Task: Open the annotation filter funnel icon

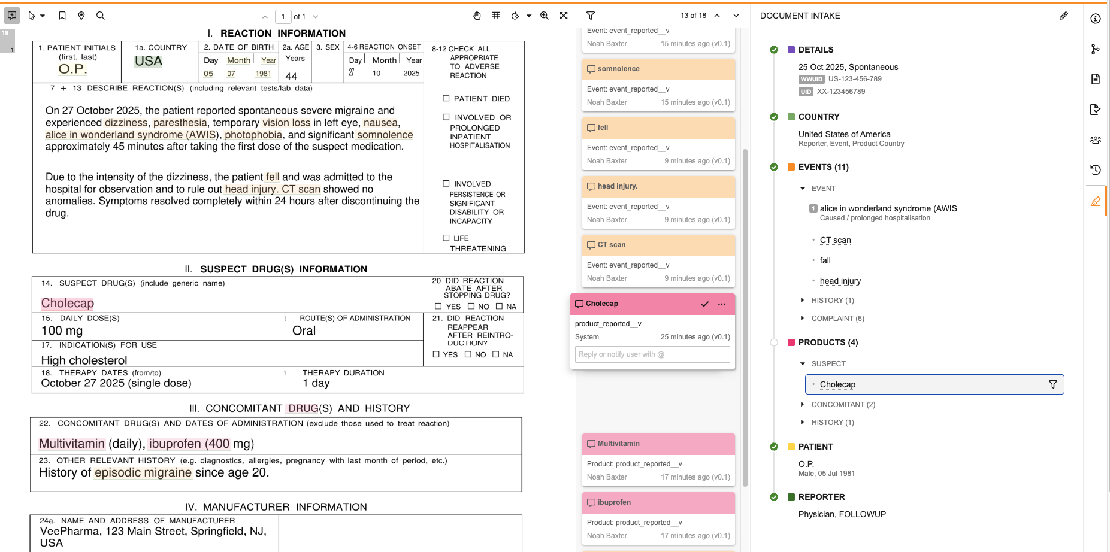Action: (591, 16)
